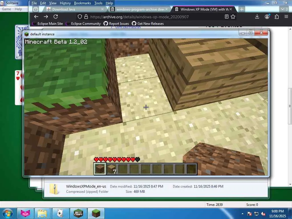Click the 7 of hearts Solitaire card
This screenshot has height=219, width=292.
tap(19, 88)
